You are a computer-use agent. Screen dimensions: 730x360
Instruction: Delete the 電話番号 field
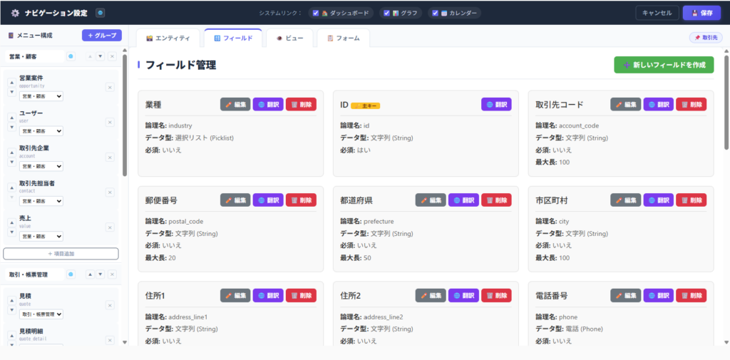coord(692,295)
